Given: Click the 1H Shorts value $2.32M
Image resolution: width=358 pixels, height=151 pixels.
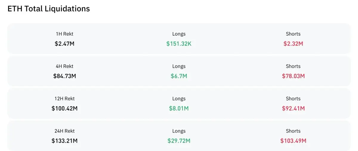Looking at the screenshot, I should (293, 44).
